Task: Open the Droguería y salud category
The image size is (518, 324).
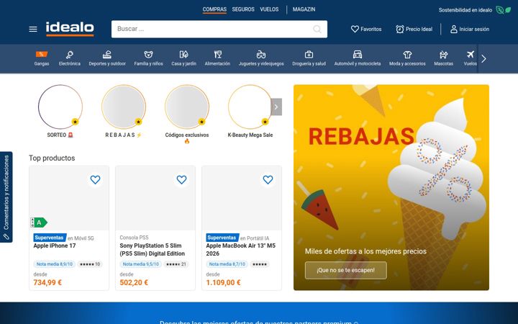Action: tap(309, 58)
